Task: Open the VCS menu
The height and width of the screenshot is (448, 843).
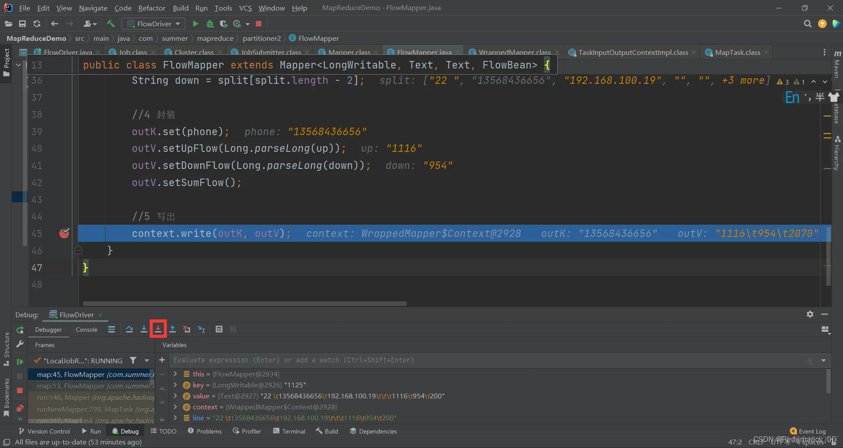Action: 245,8
